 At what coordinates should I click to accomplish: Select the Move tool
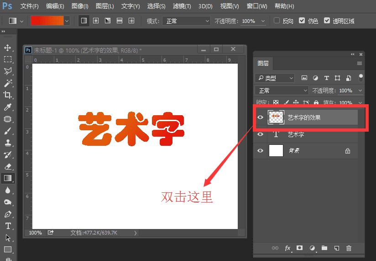click(x=8, y=48)
